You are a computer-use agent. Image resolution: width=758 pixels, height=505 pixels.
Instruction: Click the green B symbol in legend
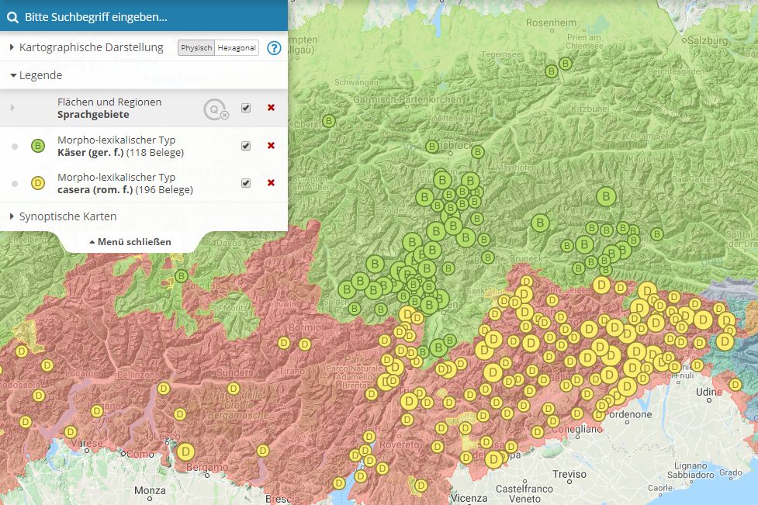(x=37, y=146)
